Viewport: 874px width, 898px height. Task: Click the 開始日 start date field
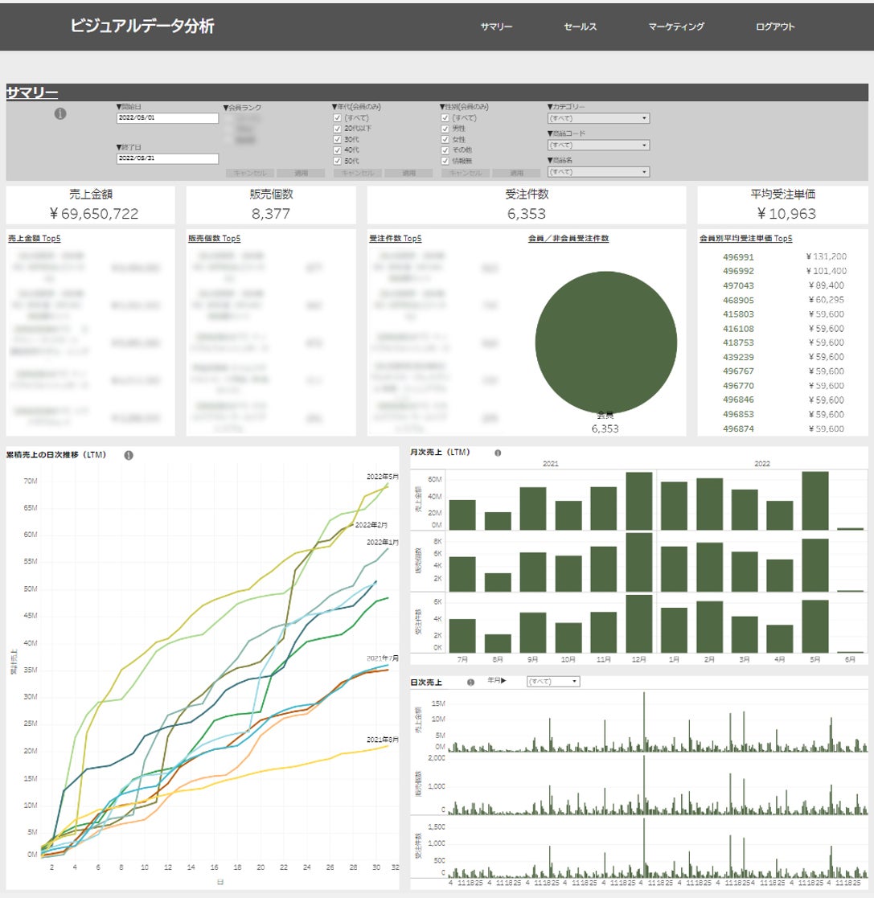[167, 118]
